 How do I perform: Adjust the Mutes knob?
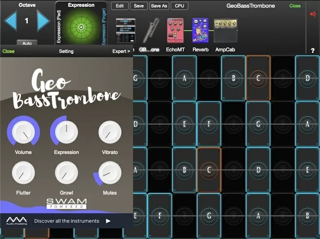pos(110,173)
